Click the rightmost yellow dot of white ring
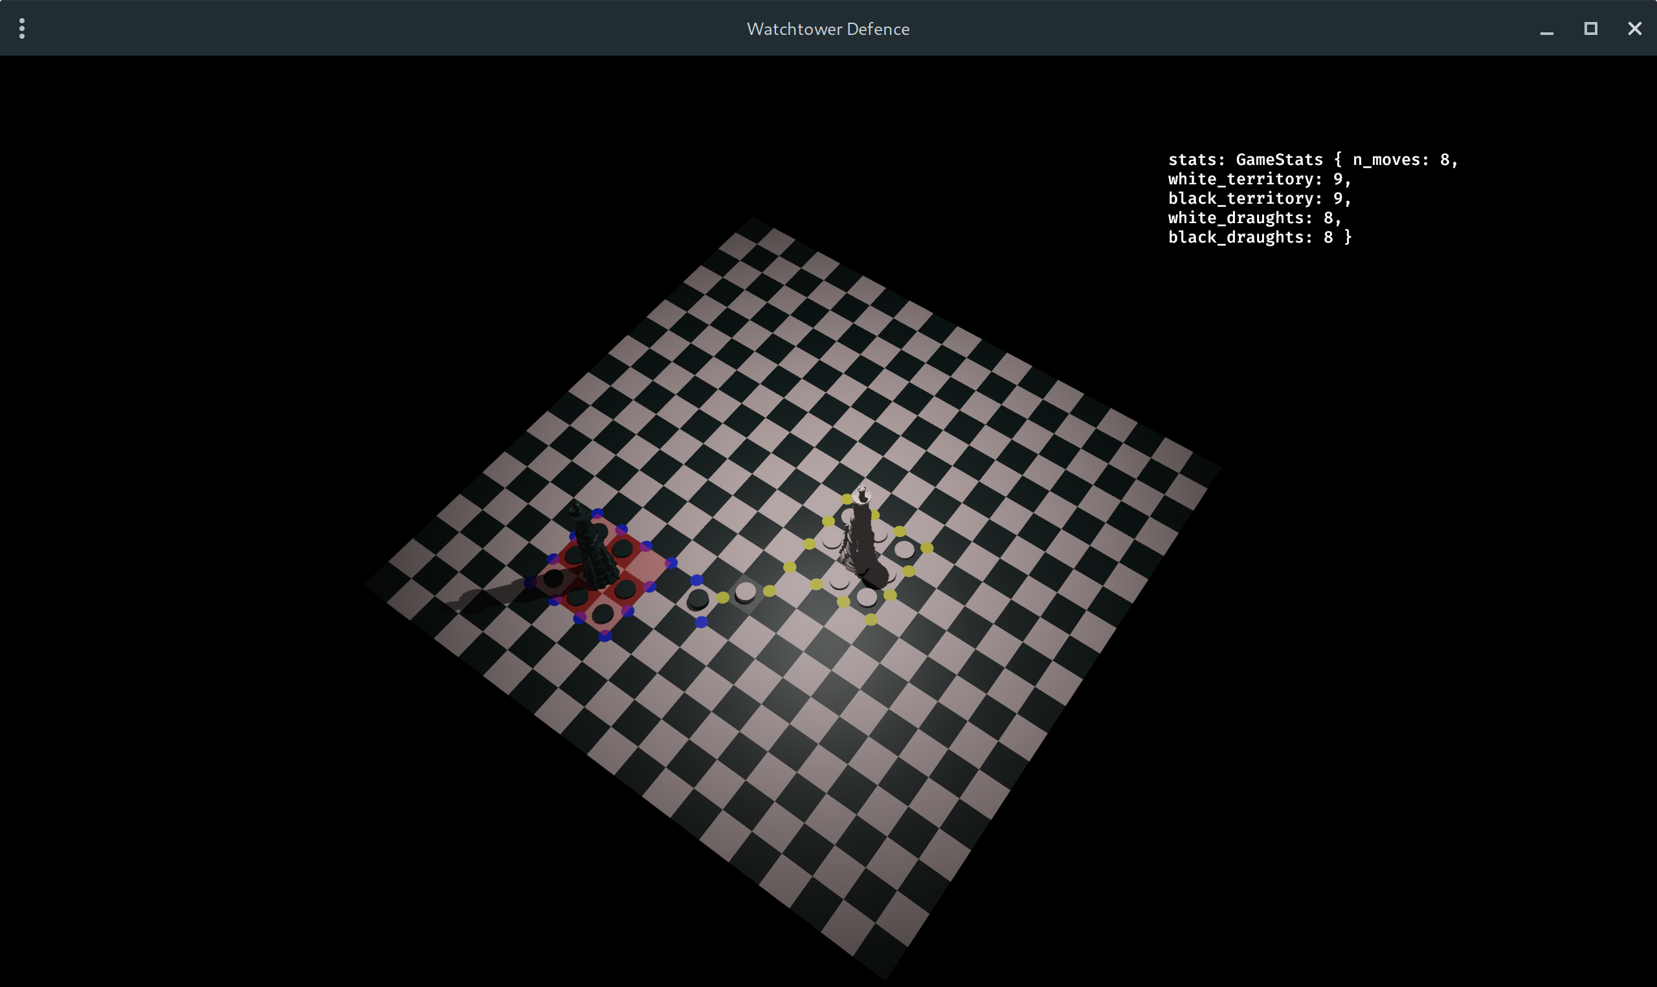 coord(927,548)
